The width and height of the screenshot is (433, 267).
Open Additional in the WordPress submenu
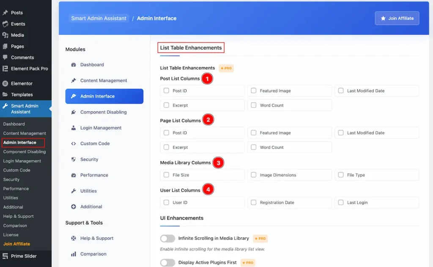[13, 207]
